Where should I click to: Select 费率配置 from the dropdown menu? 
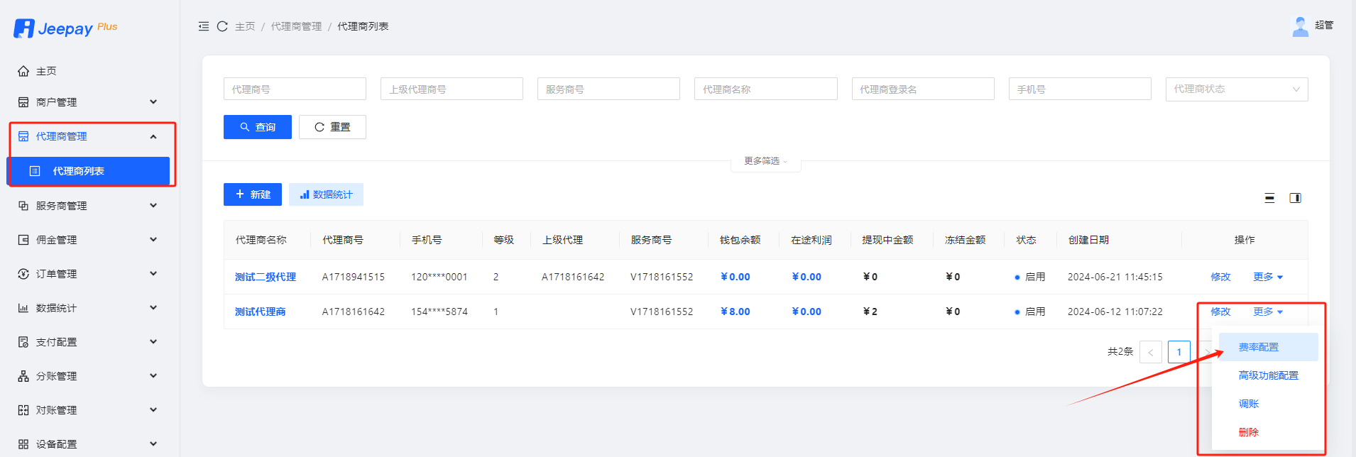coord(1258,347)
